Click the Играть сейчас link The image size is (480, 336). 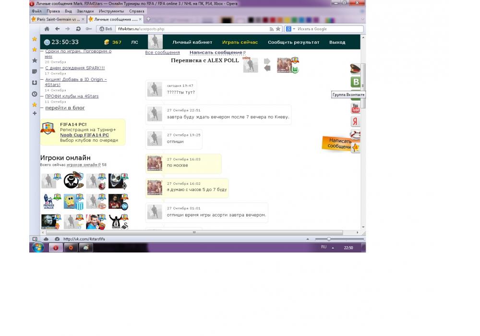pos(240,42)
